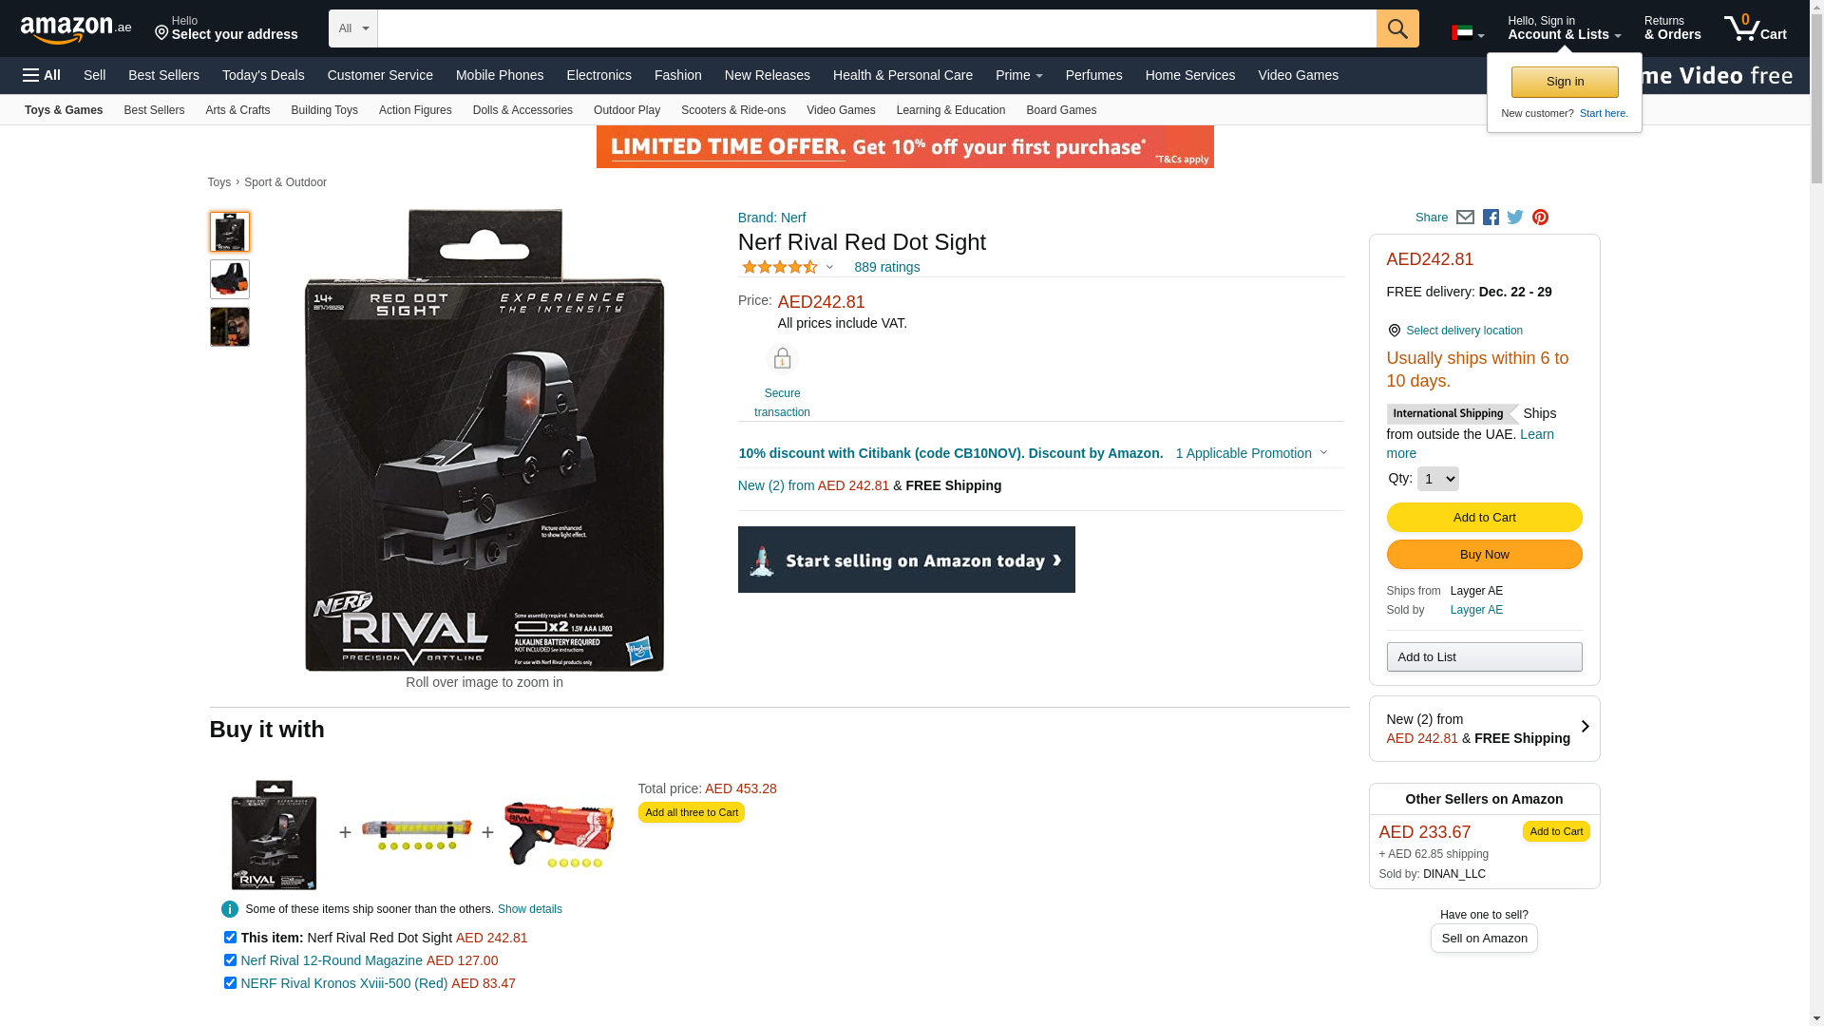
Task: Open the search category All dropdown
Action: (353, 28)
